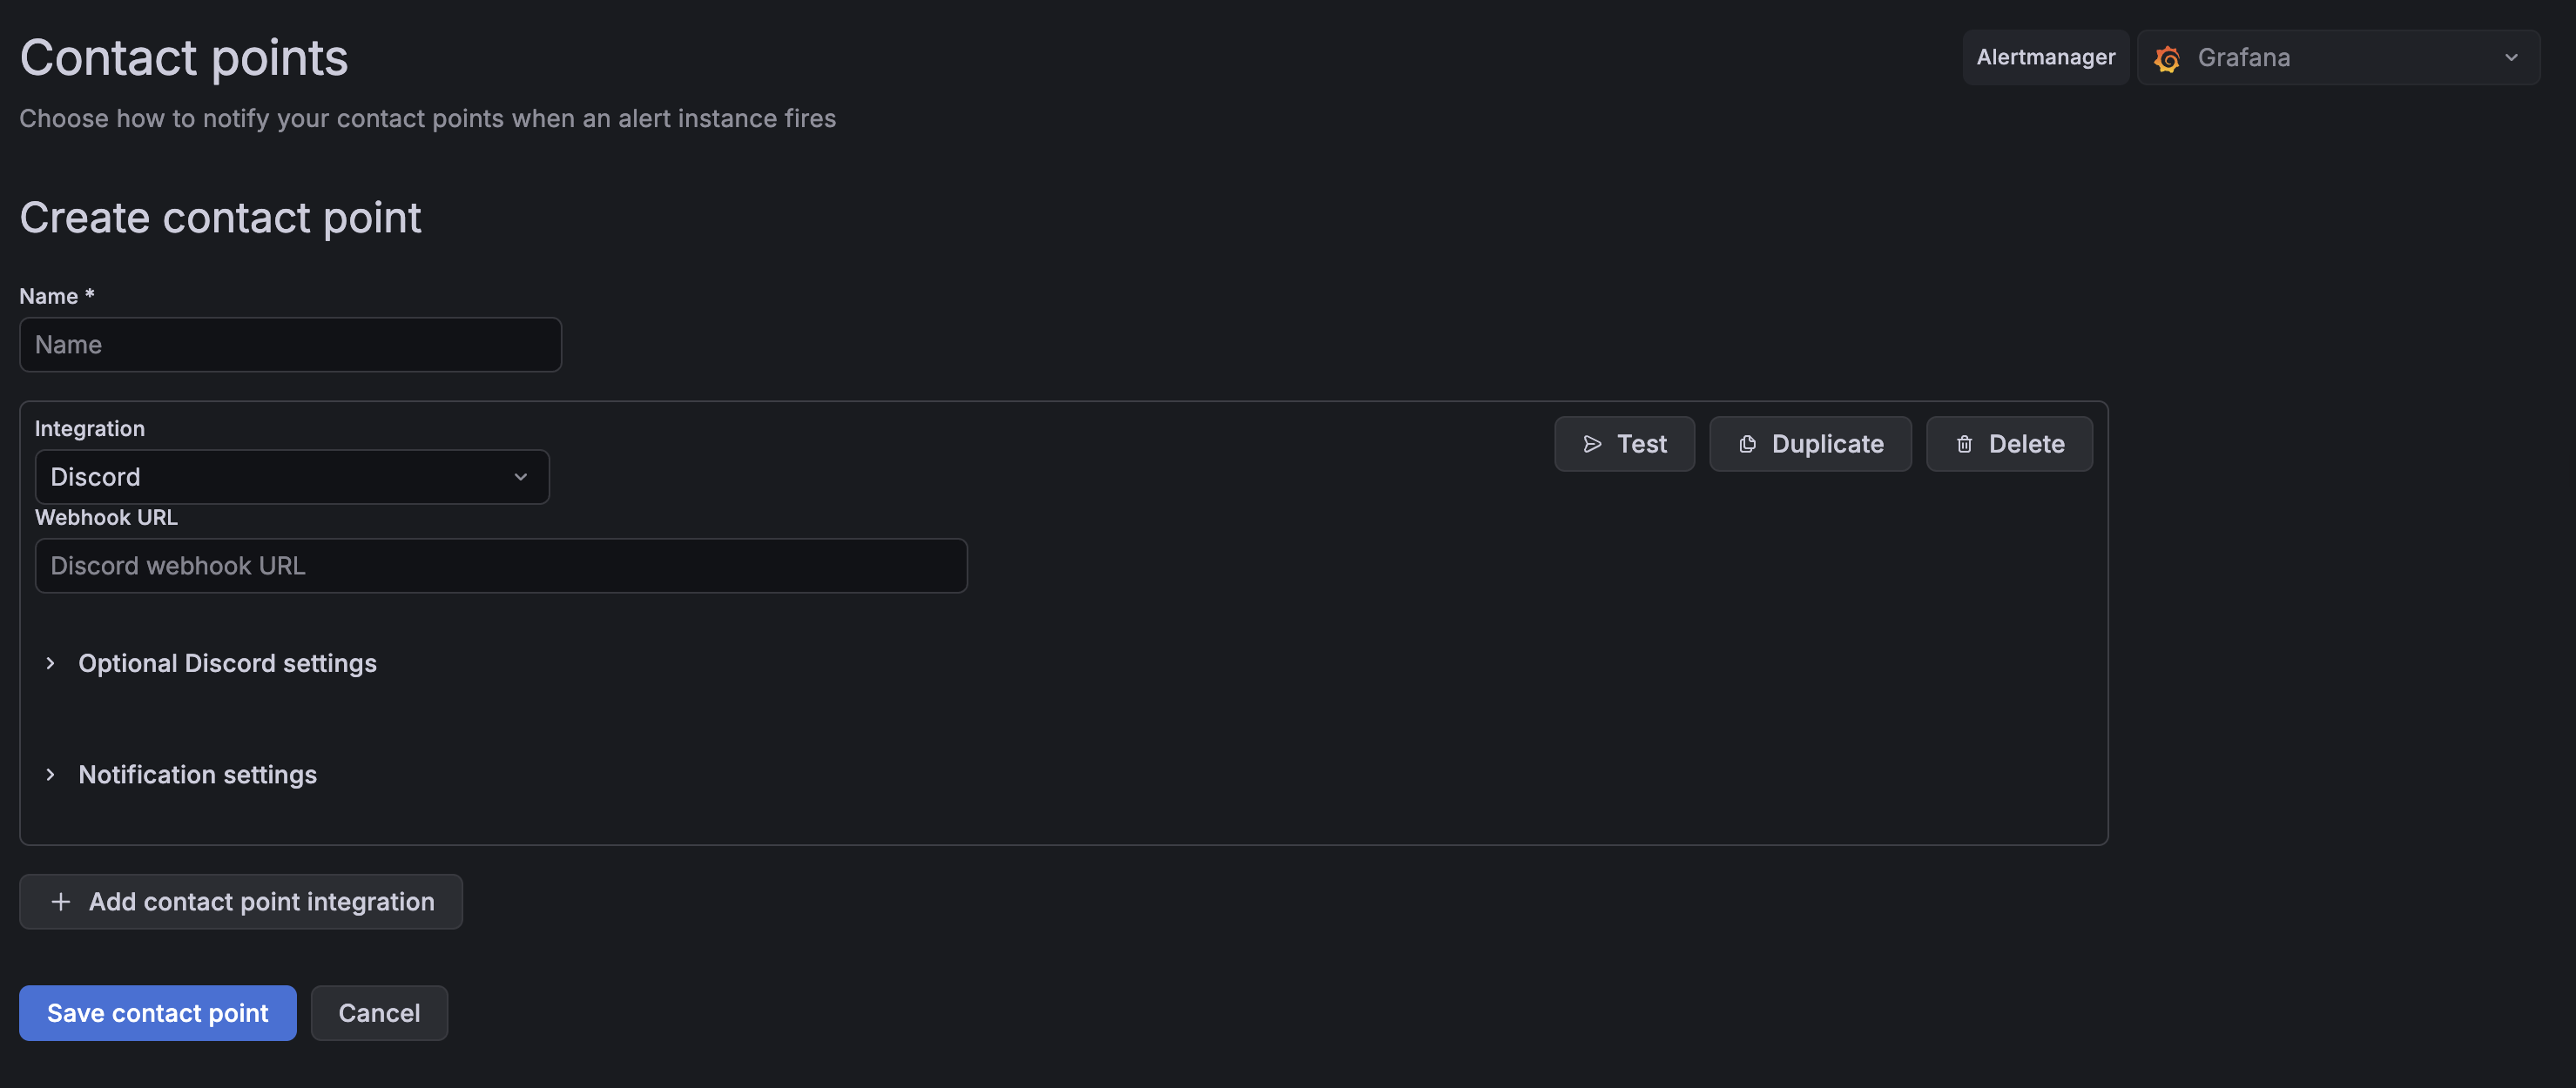
Task: Click the arrow beside Optional Discord settings
Action: [50, 662]
